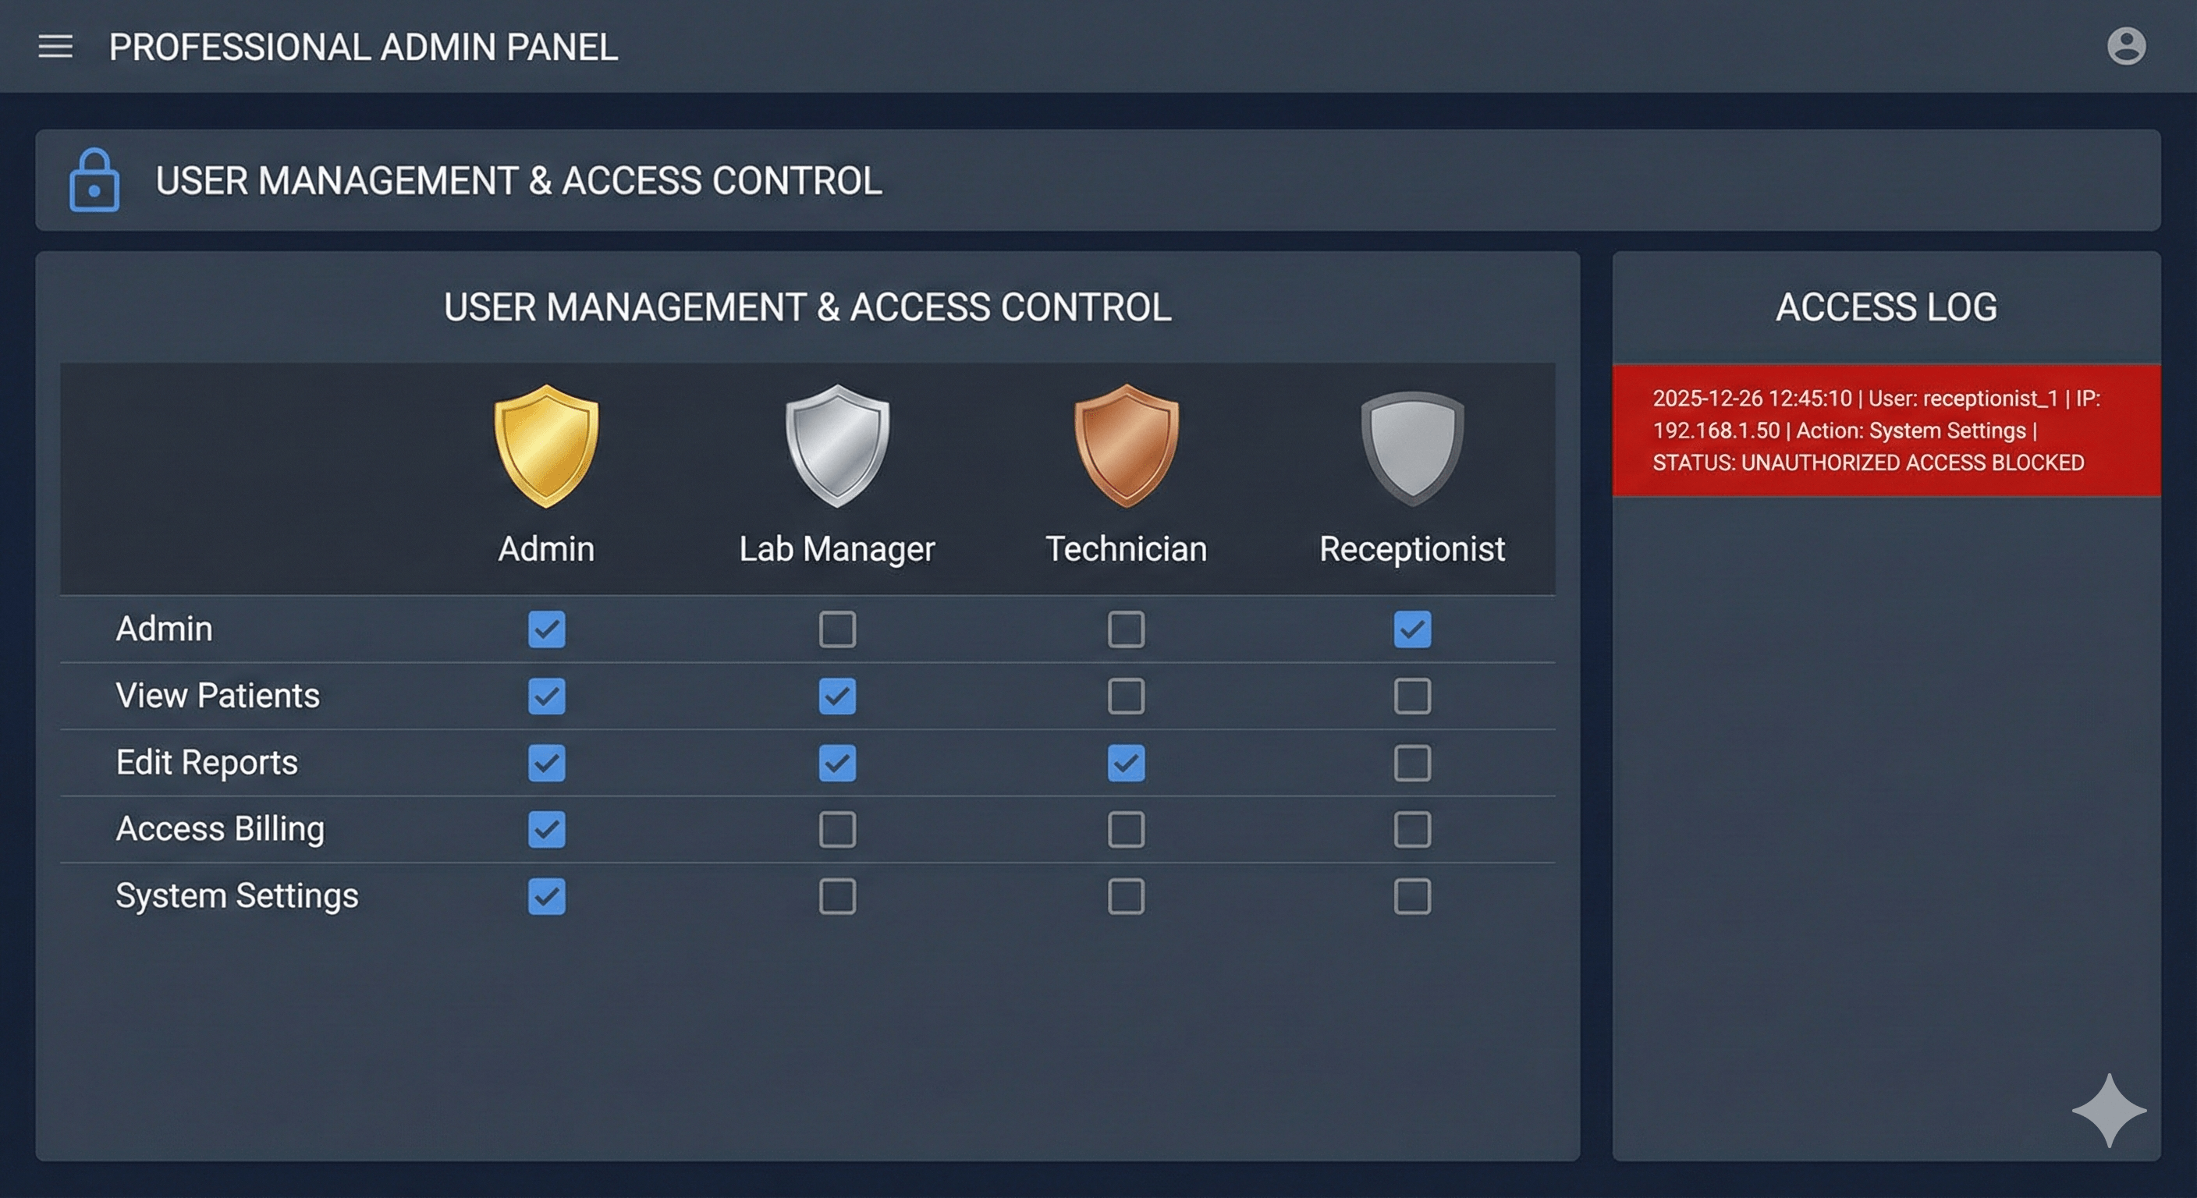Viewport: 2197px width, 1198px height.
Task: Enable View Patients for Technician
Action: (1127, 696)
